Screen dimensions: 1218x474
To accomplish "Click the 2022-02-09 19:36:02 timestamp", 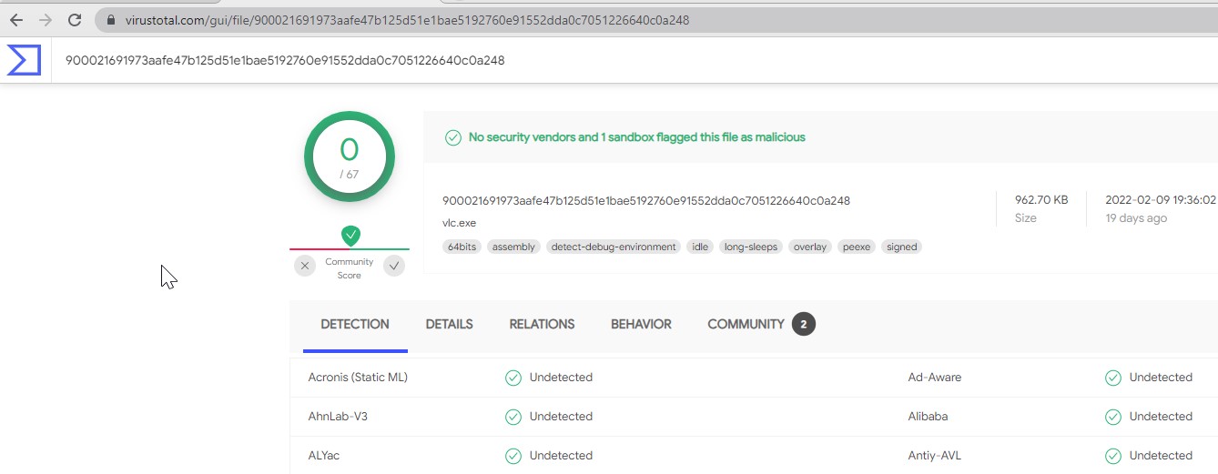I will point(1161,200).
